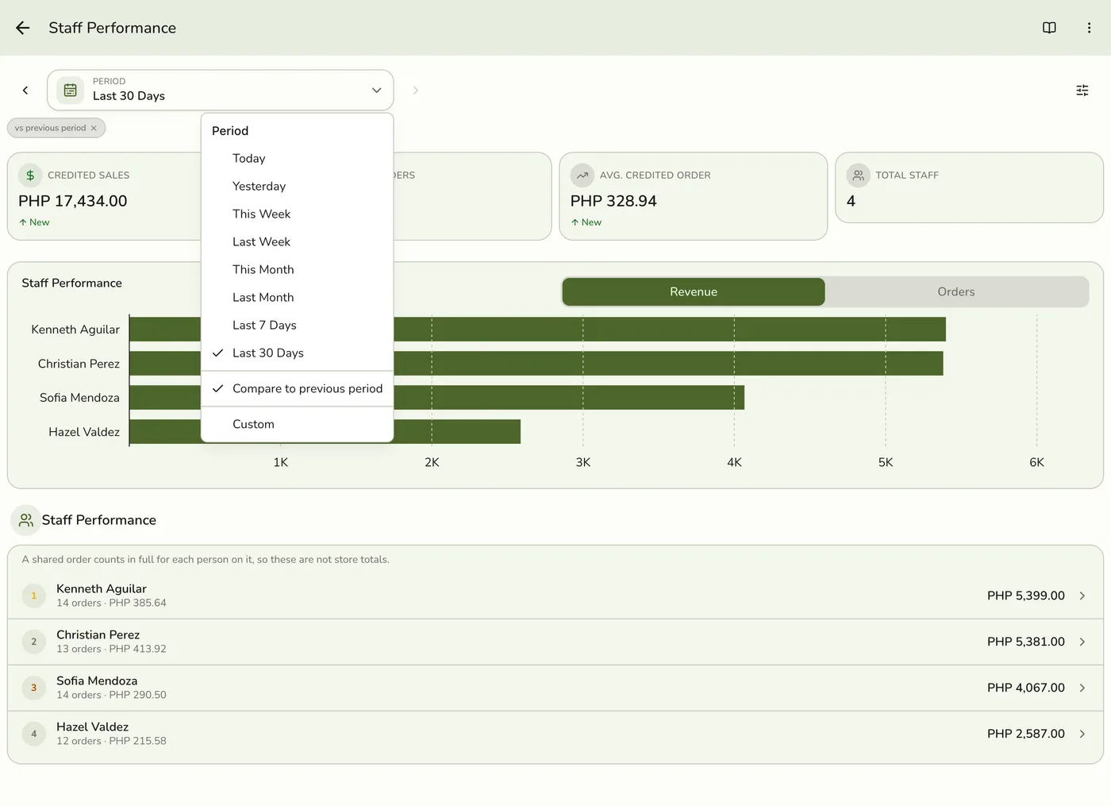Switch chart to the Revenue tab
1111x806 pixels.
(694, 292)
